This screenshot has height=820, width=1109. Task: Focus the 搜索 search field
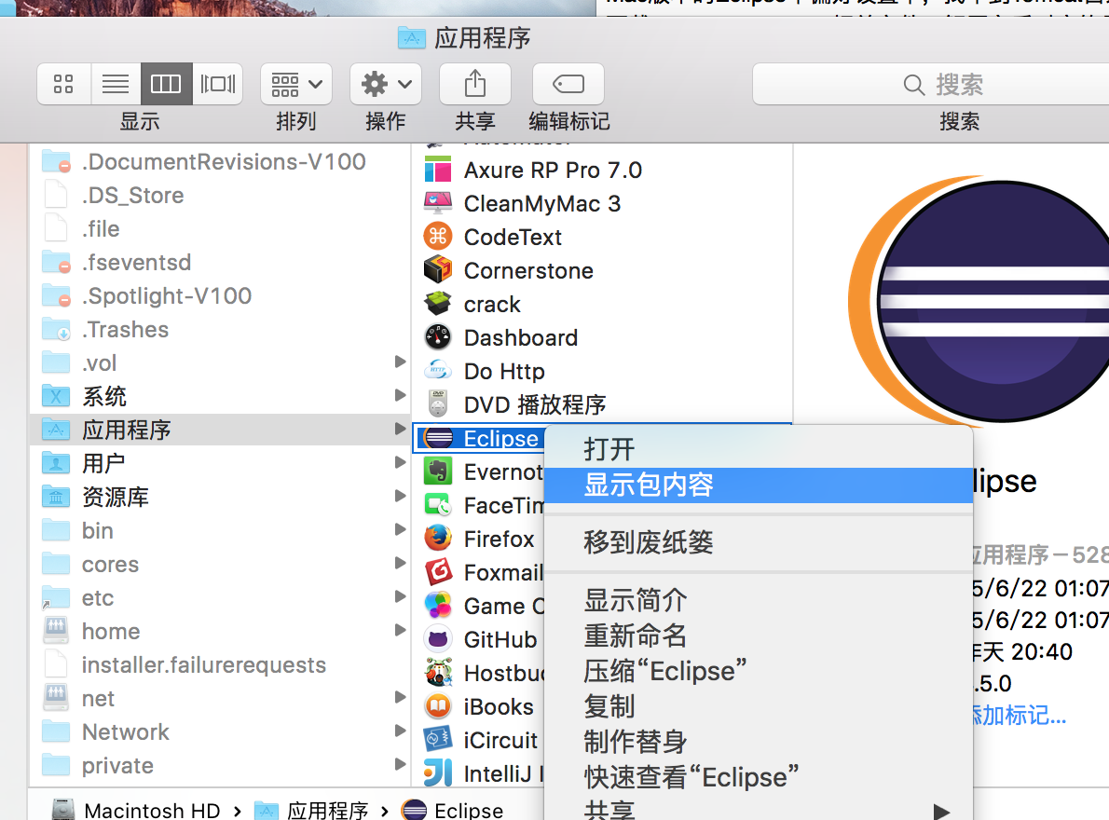(x=931, y=84)
